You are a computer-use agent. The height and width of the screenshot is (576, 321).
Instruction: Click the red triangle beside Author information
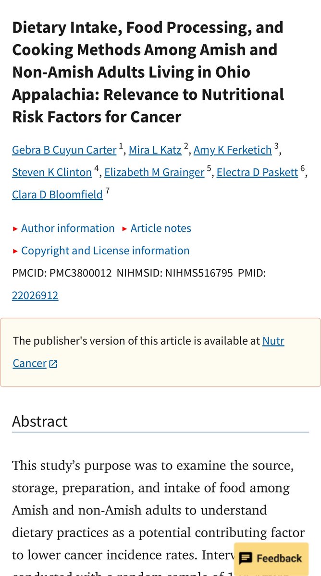click(15, 229)
